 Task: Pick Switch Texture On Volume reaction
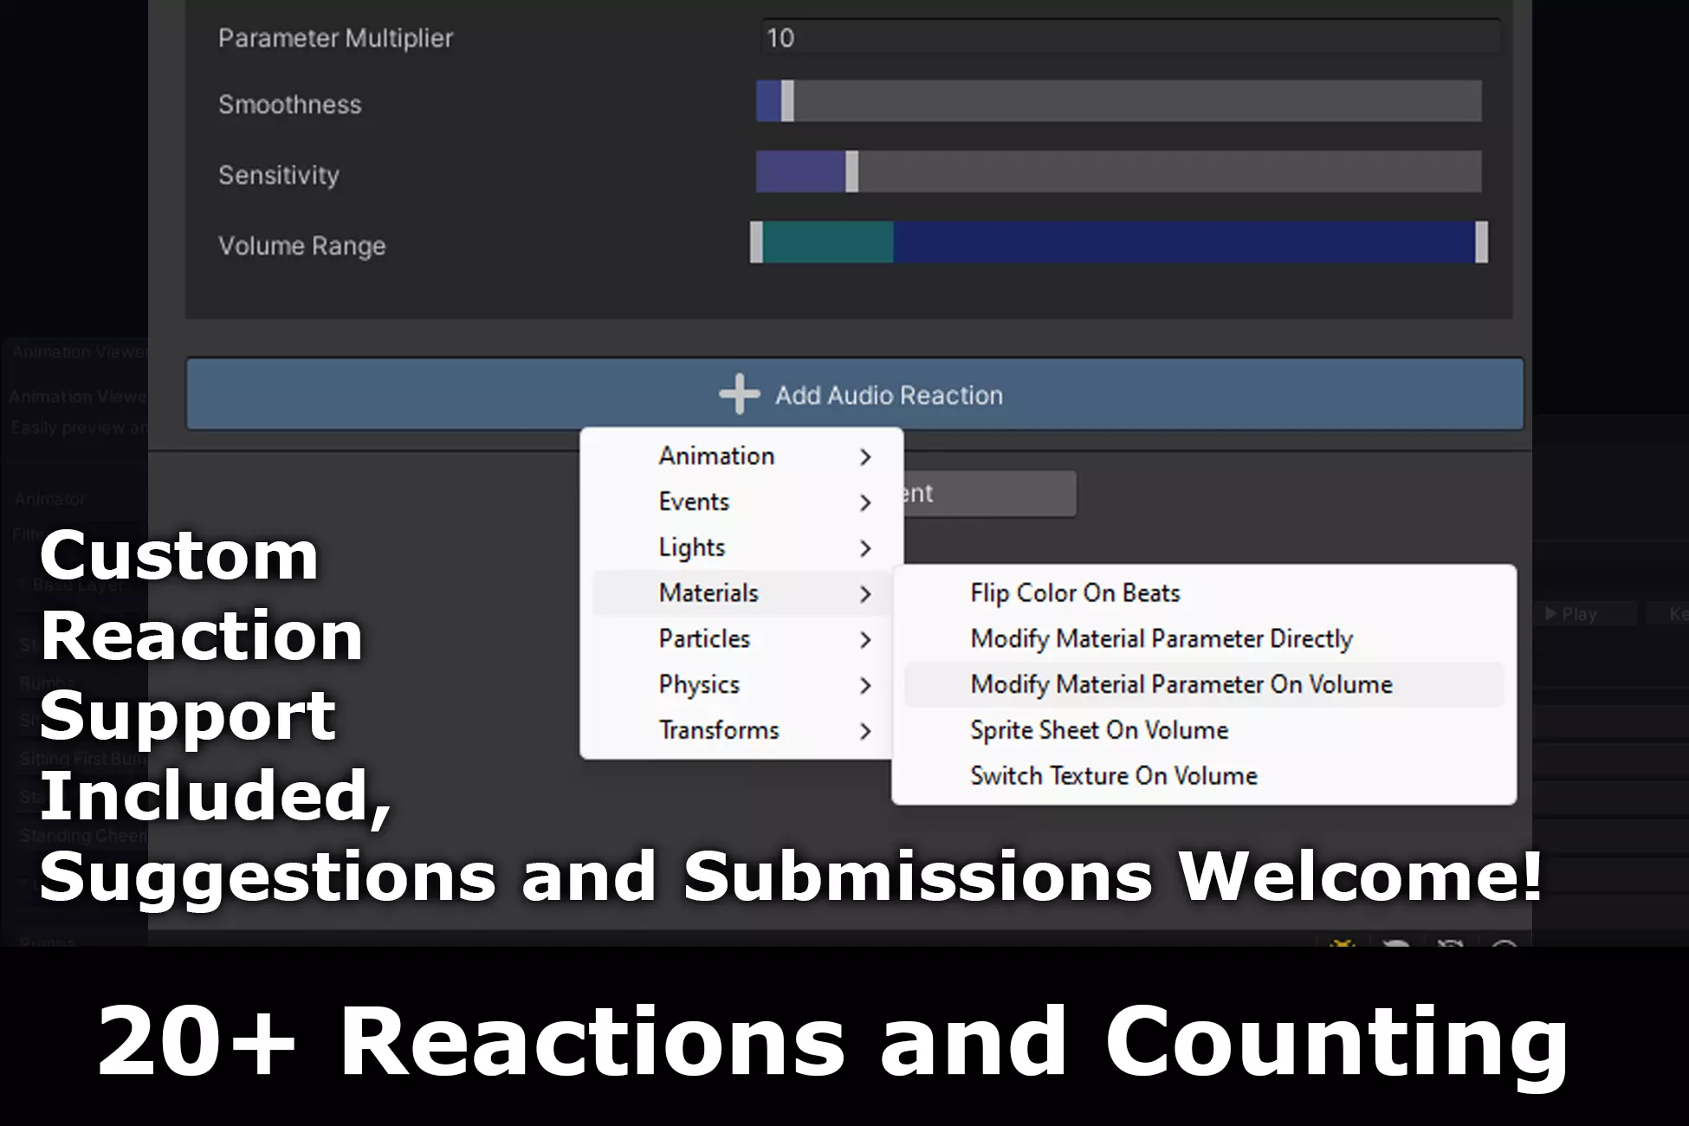click(1113, 776)
